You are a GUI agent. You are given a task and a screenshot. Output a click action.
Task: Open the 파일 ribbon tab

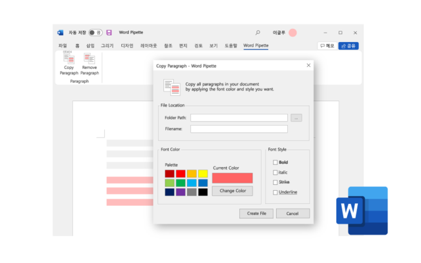63,46
